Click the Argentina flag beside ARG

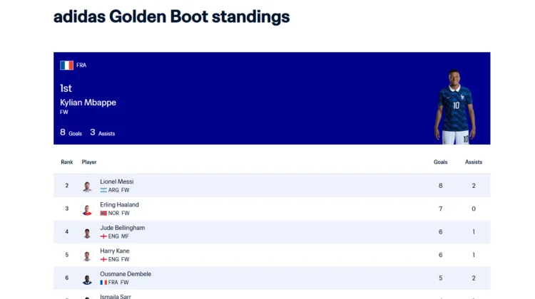click(x=103, y=190)
